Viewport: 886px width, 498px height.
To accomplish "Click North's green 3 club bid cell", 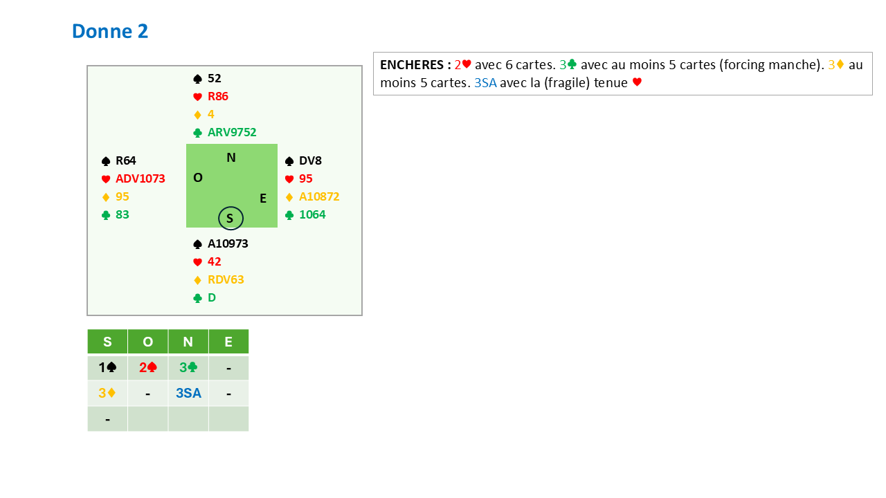I will [188, 368].
